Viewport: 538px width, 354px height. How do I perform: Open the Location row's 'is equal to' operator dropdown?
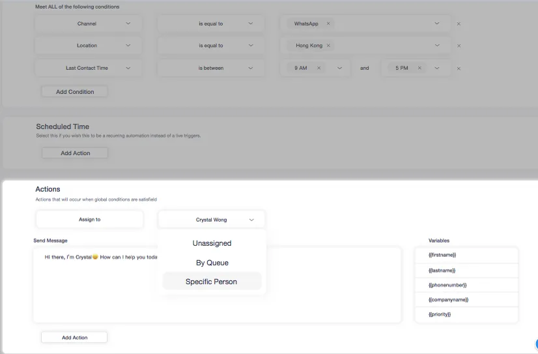coord(210,46)
